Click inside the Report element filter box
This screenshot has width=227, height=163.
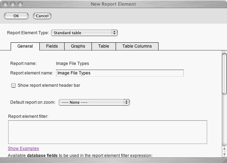click(x=107, y=132)
